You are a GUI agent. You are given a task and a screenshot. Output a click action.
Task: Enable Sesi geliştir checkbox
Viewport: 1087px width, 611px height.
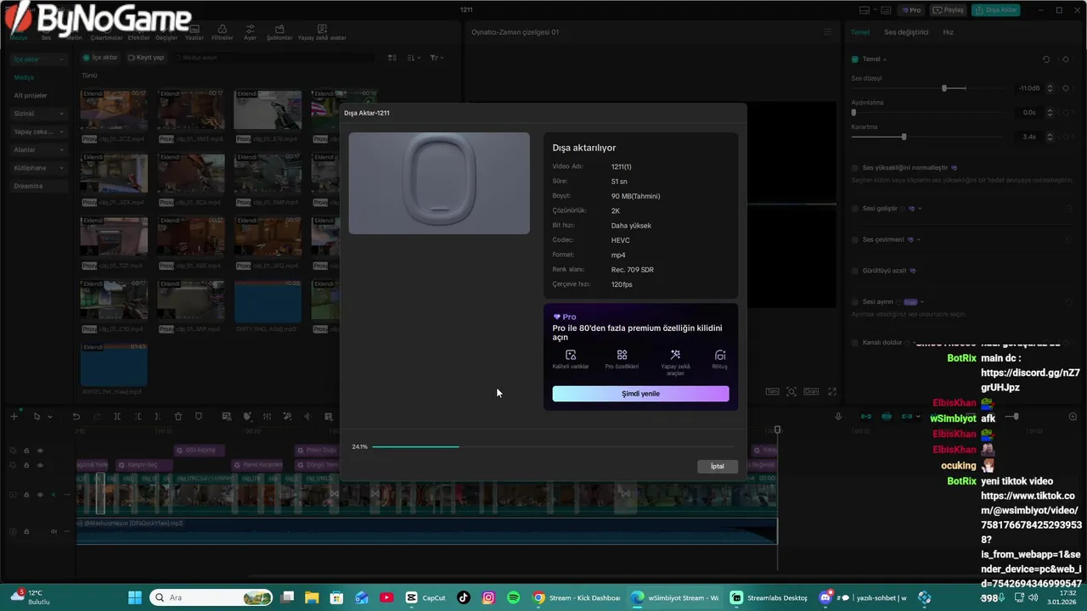pos(854,209)
